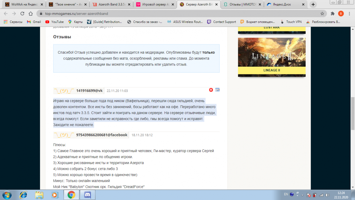Bookmark this page with the star icon

[322, 14]
